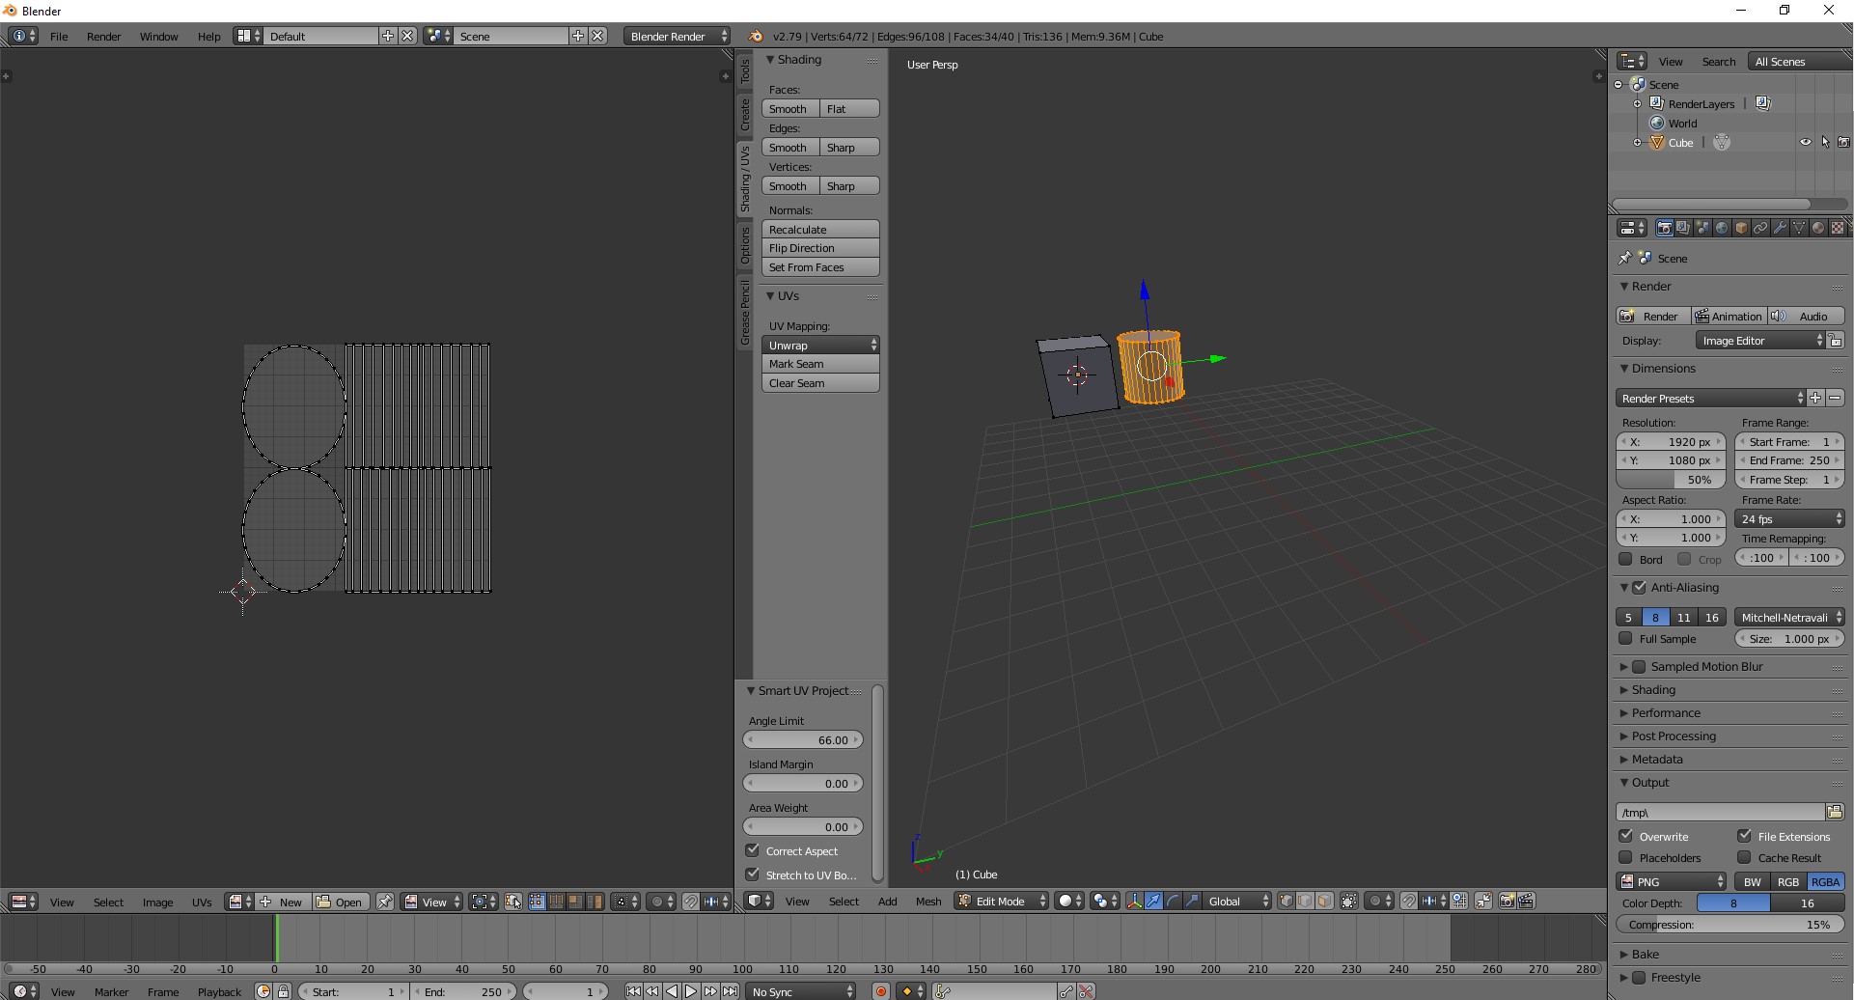This screenshot has height=1000, width=1854.
Task: Open the Unwrap dropdown menu
Action: 820,345
